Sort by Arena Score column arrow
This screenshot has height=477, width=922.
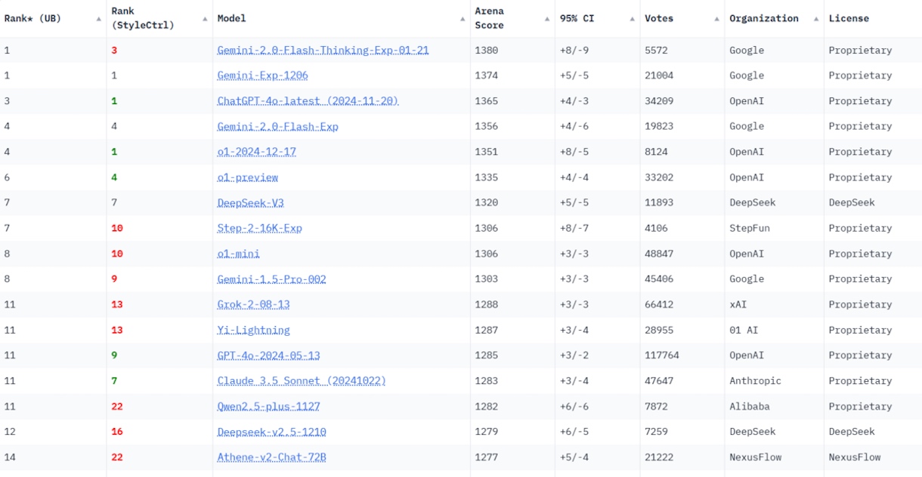point(547,19)
